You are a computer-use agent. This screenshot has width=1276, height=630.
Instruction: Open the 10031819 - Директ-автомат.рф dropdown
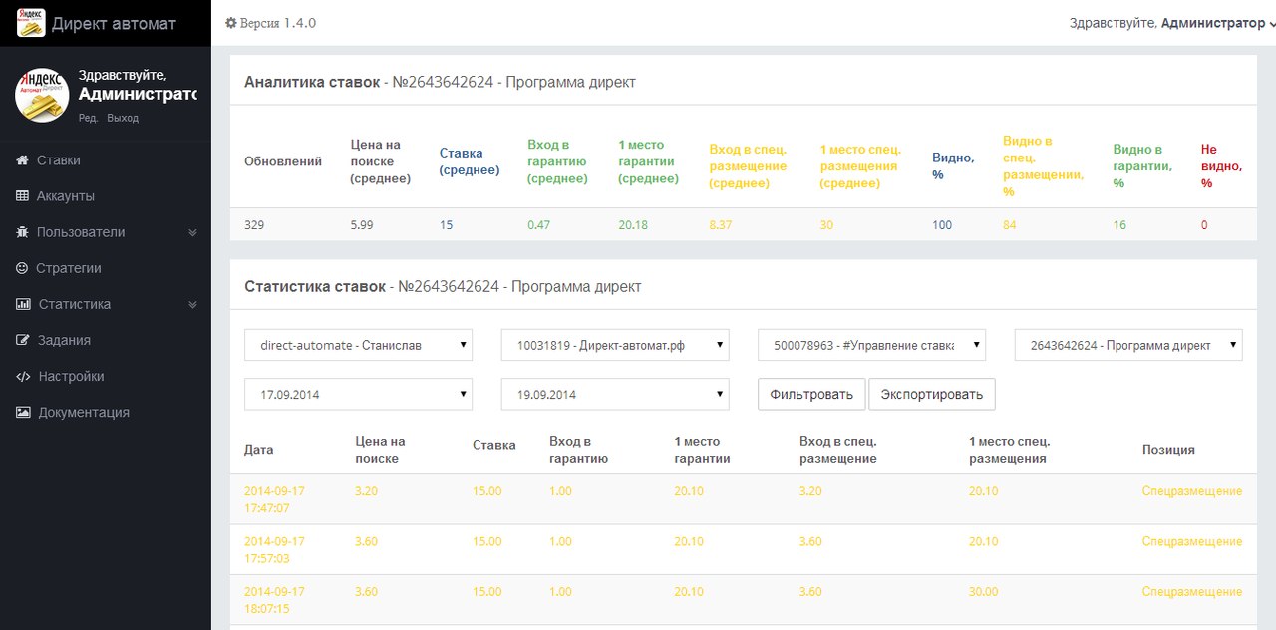(x=614, y=345)
